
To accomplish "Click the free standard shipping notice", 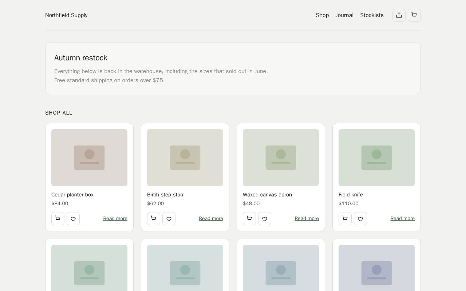I will [109, 80].
